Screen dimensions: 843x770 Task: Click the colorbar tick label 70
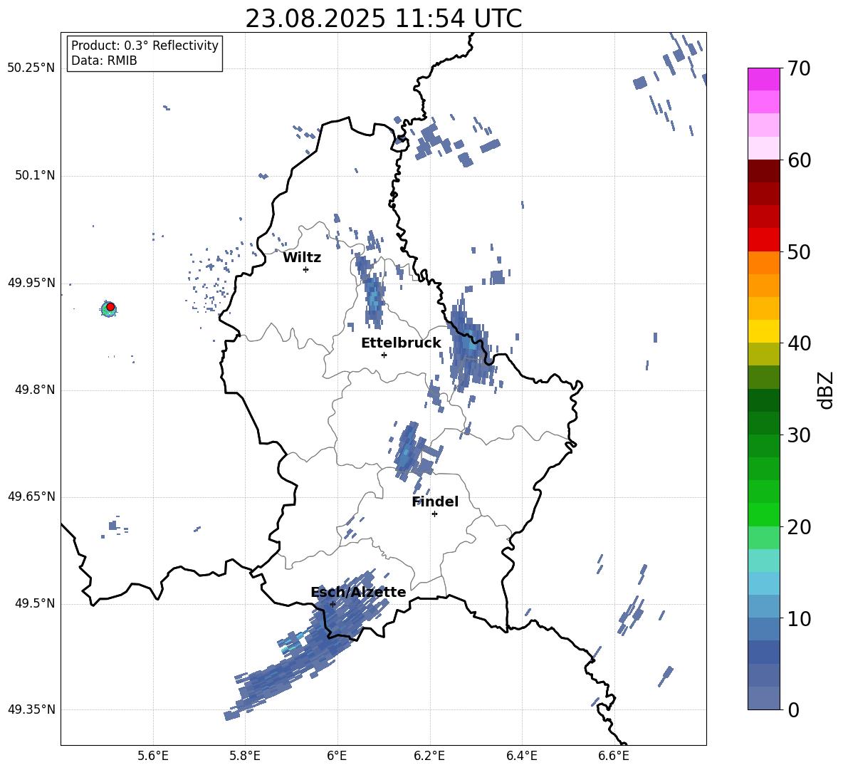[799, 69]
